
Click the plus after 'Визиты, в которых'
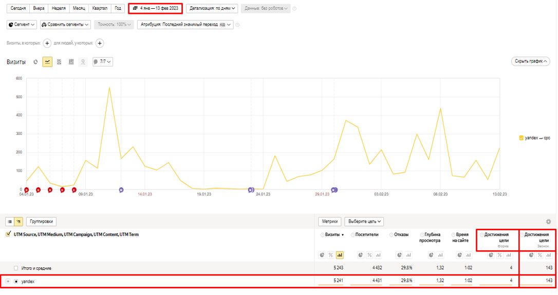click(x=47, y=44)
